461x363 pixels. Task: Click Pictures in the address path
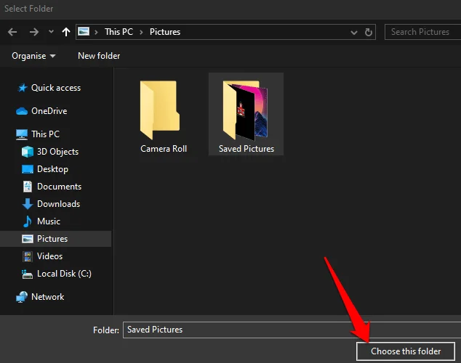[165, 32]
